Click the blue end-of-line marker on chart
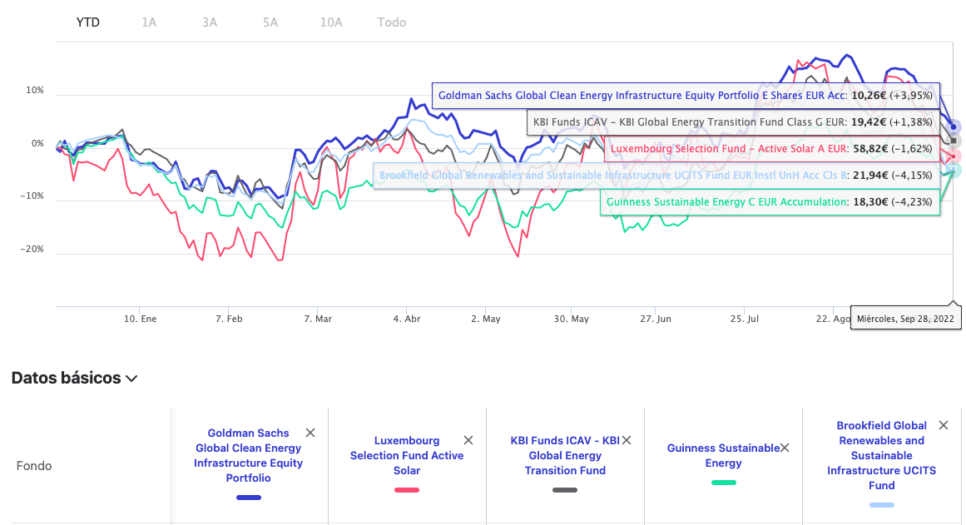Viewport: 966px width, 525px height. tap(954, 127)
